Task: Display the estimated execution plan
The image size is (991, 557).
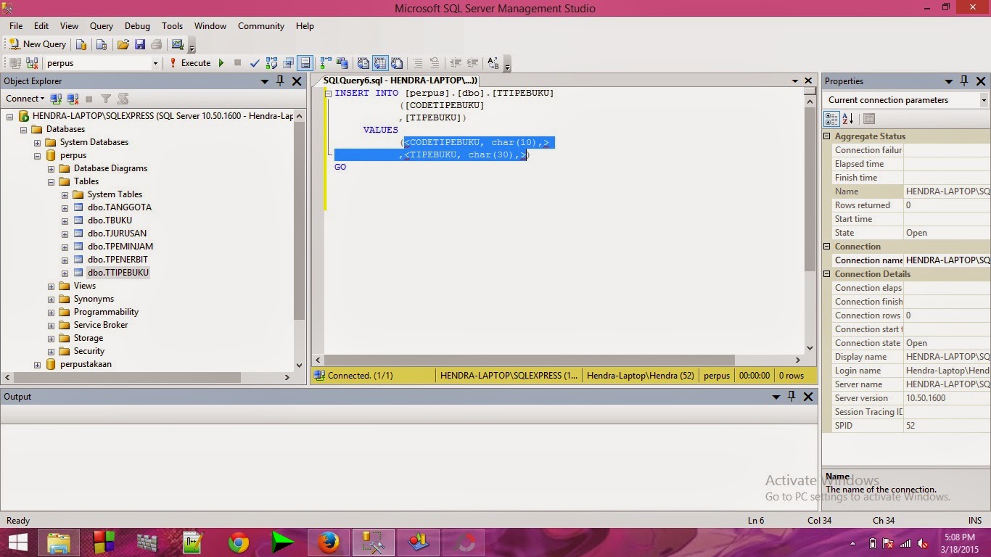Action: coord(272,63)
